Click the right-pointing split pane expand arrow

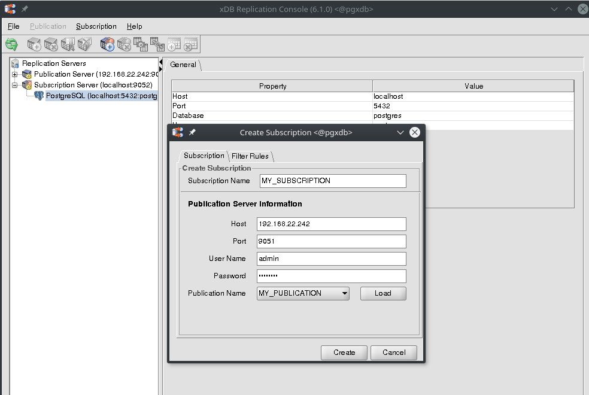pyautogui.click(x=160, y=69)
